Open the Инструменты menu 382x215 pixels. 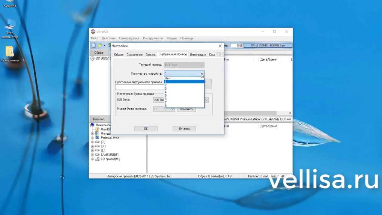(153, 38)
